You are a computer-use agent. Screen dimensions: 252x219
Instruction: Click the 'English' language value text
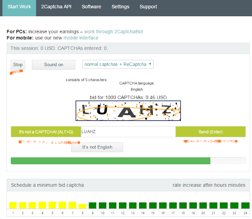(x=137, y=89)
